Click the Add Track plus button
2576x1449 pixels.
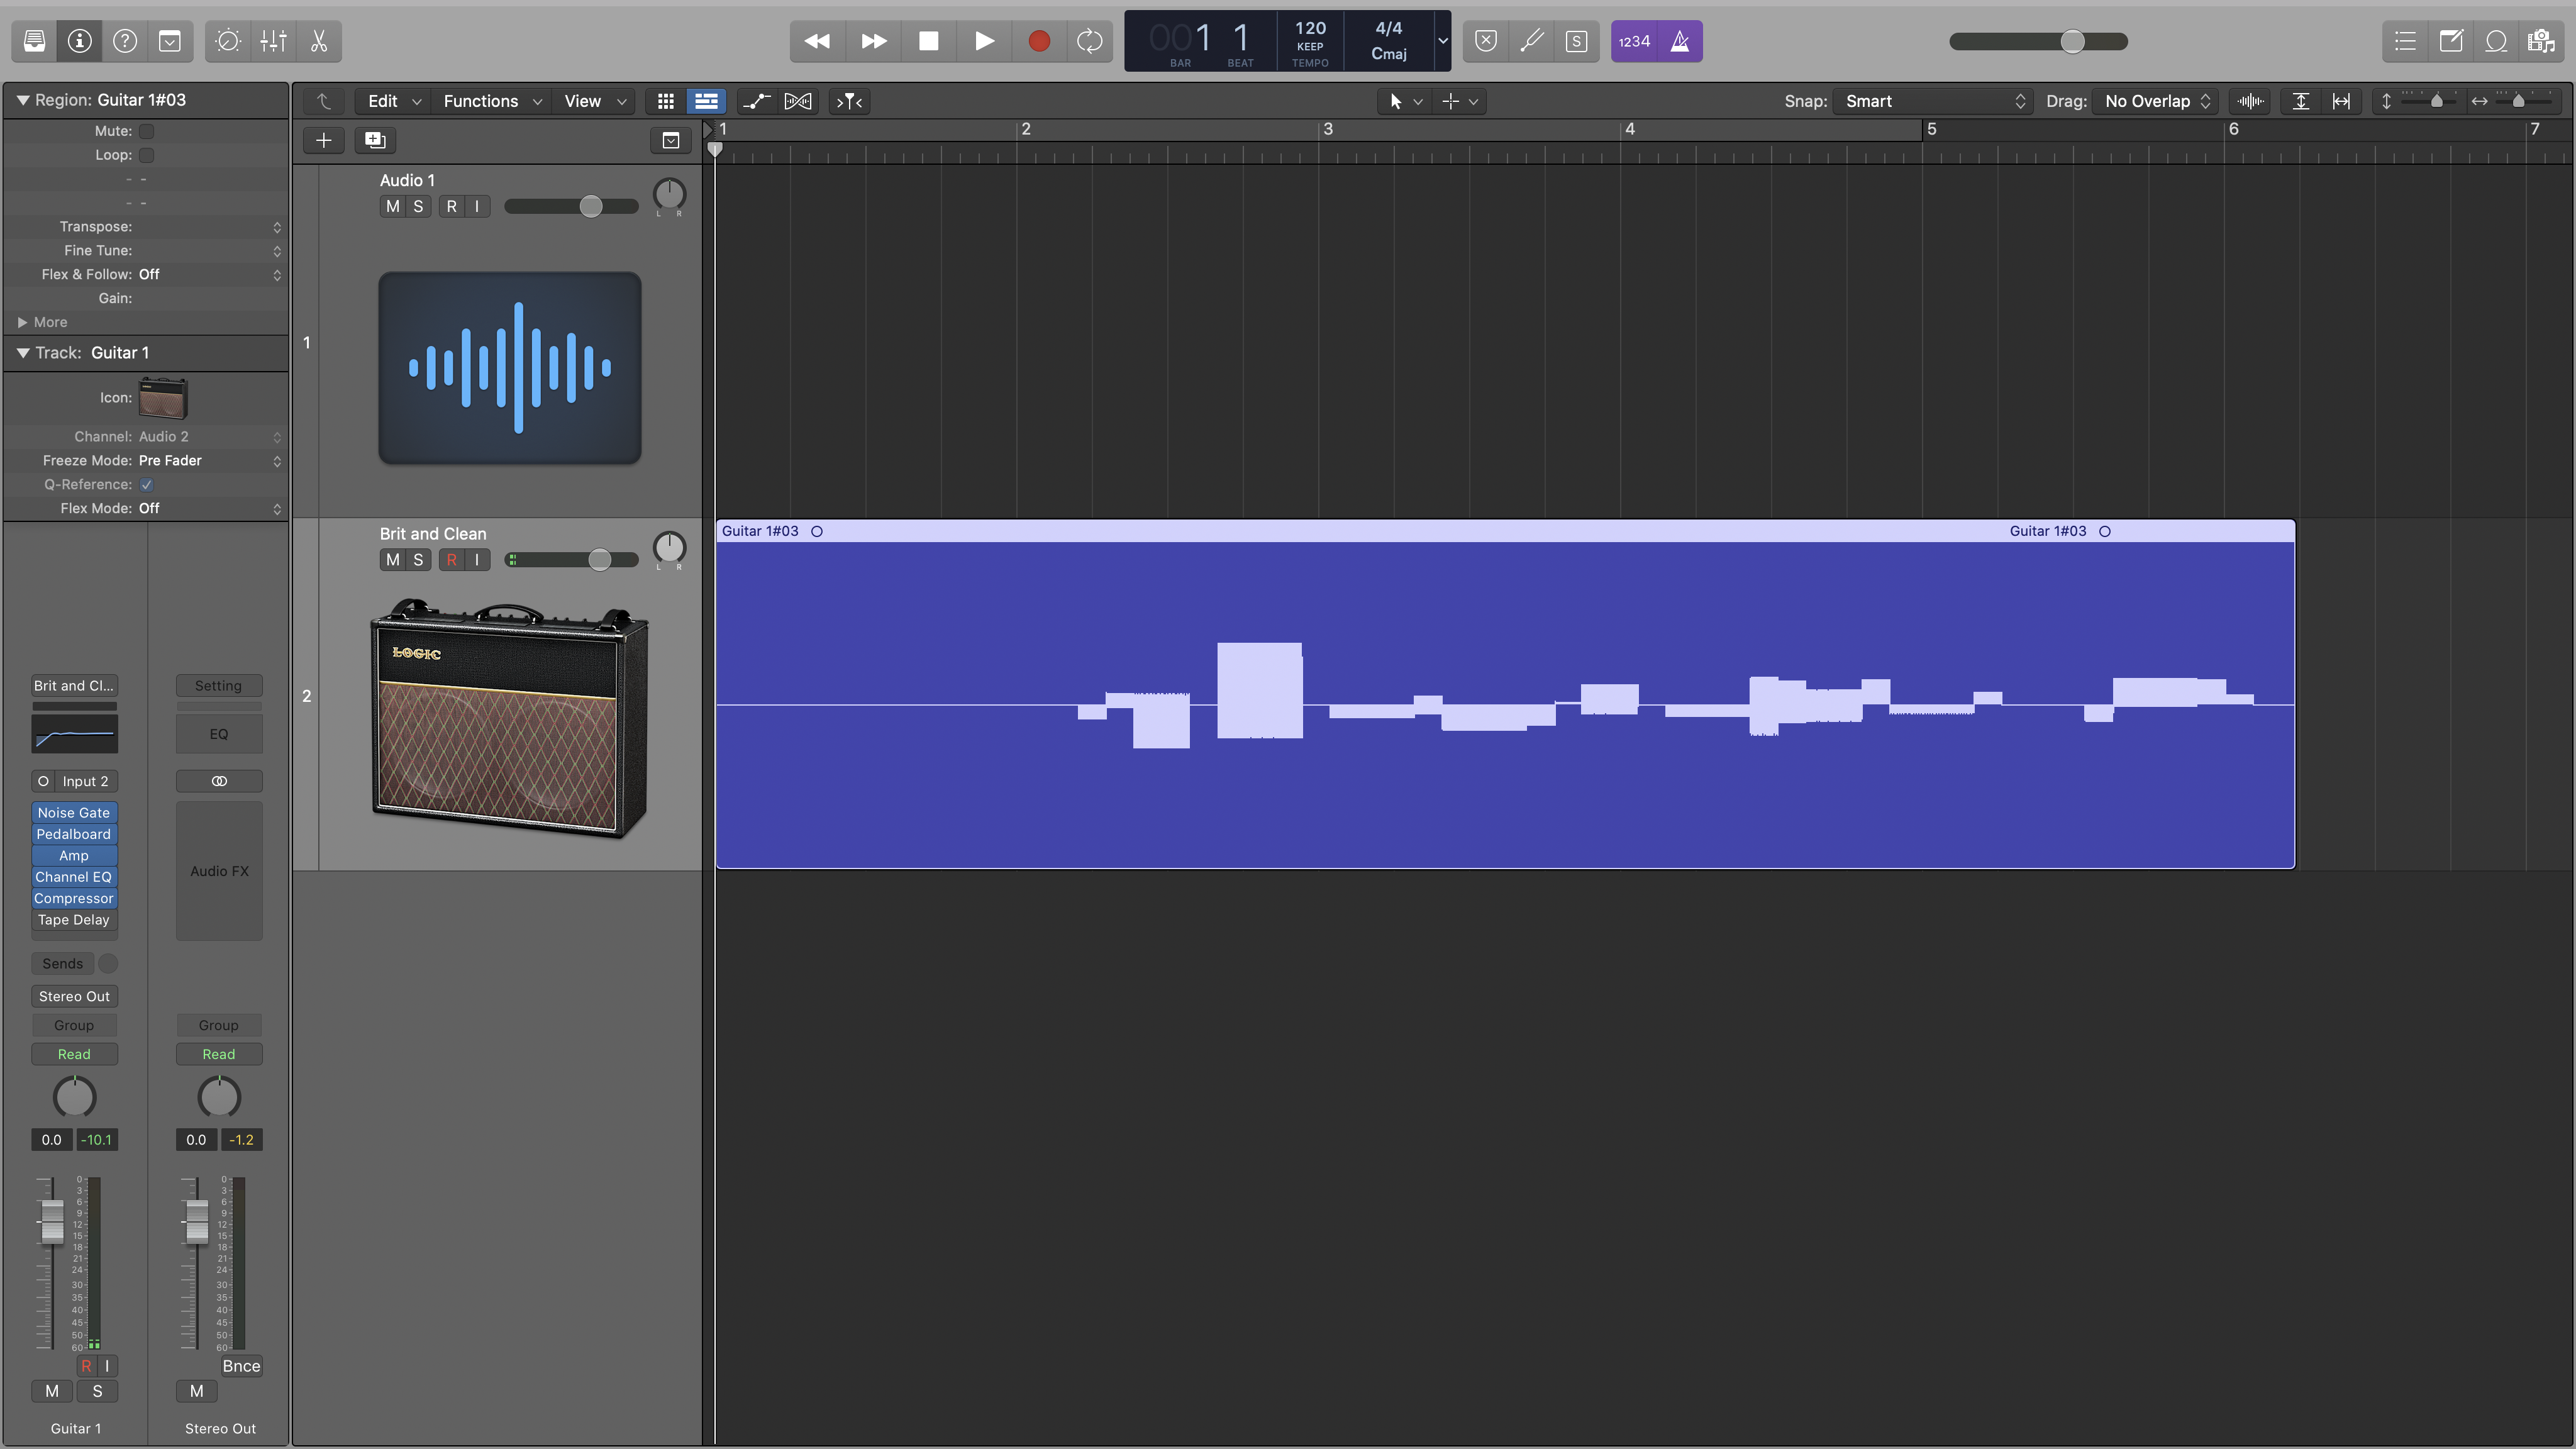coord(323,140)
